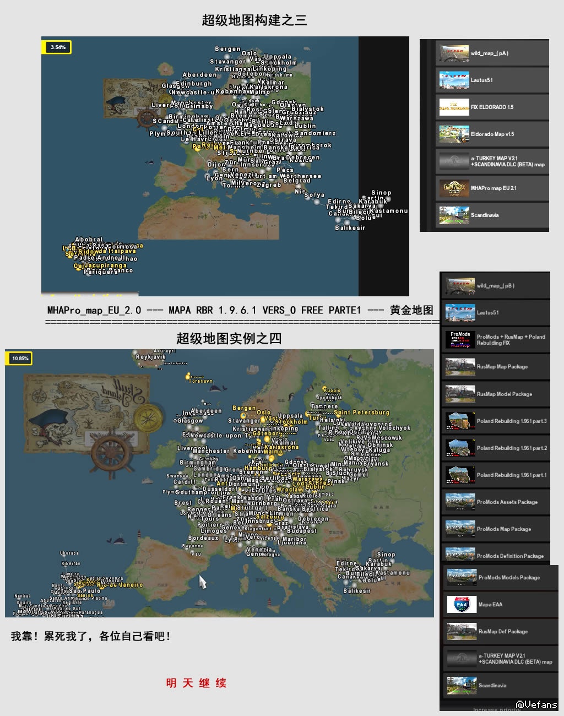The width and height of the screenshot is (564, 716).
Task: Click the ship wheel on the 3.54% map
Action: click(x=147, y=118)
